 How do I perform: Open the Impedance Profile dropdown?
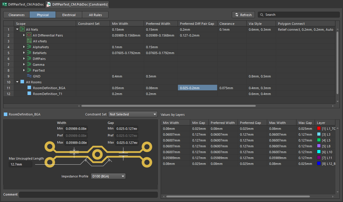(108, 176)
